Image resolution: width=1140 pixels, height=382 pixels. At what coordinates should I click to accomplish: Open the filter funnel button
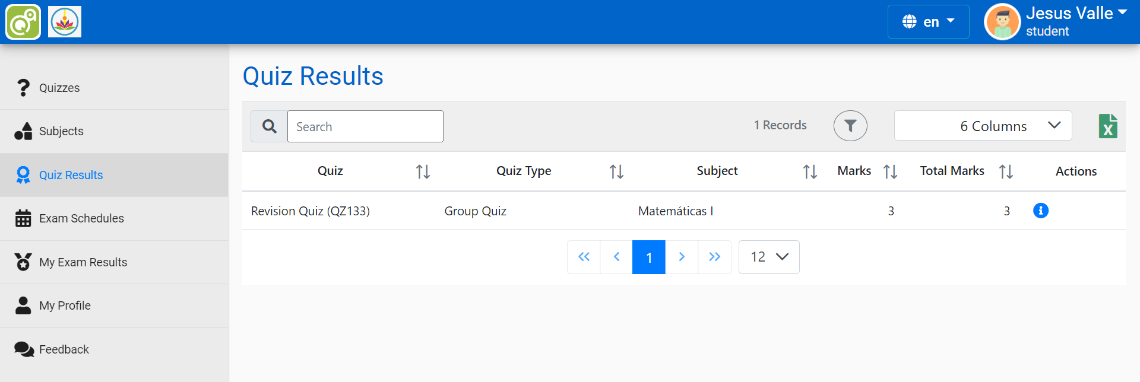(850, 126)
